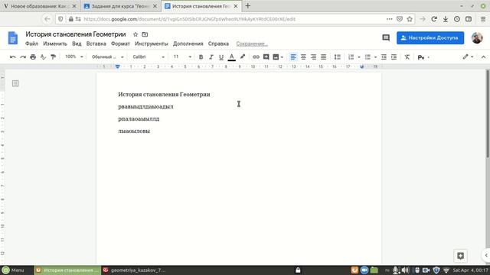This screenshot has height=275, width=490.
Task: Click Настройки Доступа share button
Action: (430, 37)
